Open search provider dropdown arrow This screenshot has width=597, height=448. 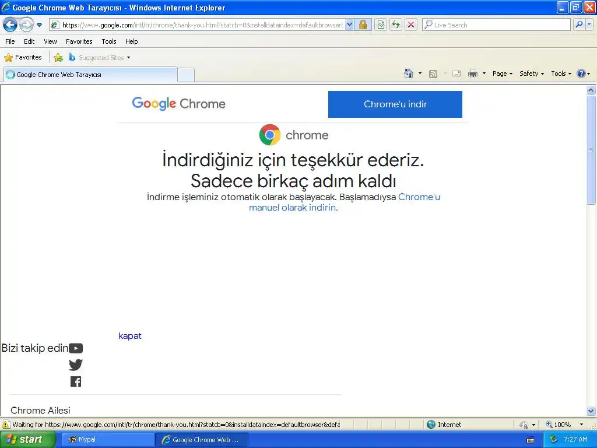pos(589,25)
